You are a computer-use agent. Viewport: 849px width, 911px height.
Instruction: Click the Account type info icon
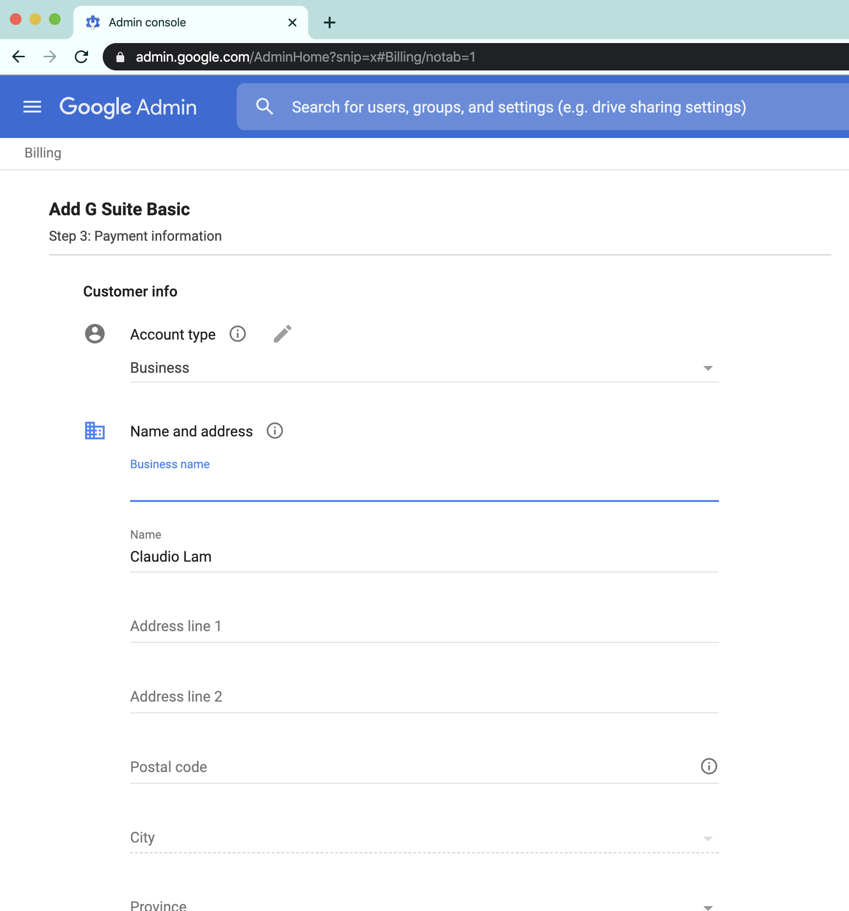coord(238,334)
